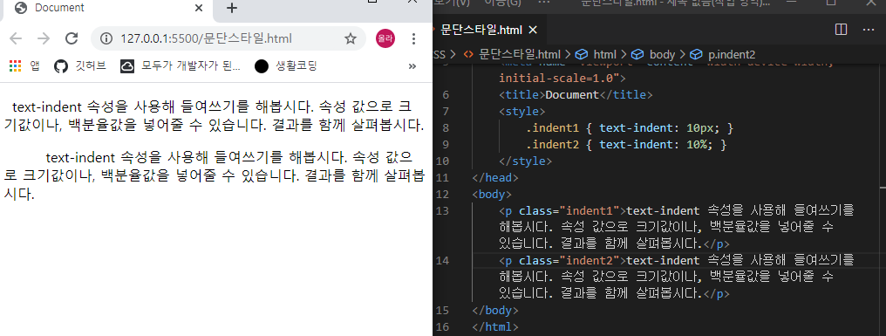Bookmark this page with the star icon
886x336 pixels.
pyautogui.click(x=351, y=38)
